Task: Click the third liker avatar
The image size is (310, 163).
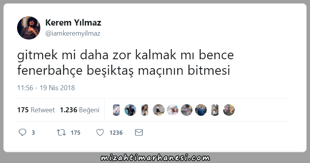Action: (x=144, y=110)
